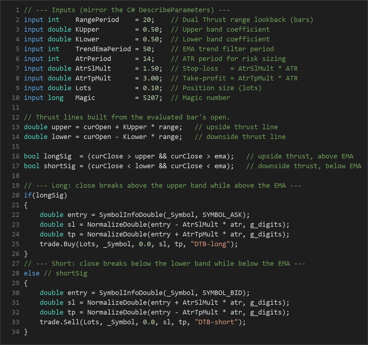Image resolution: width=368 pixels, height=345 pixels.
Task: Click the value 0.10 on line 9
Action: [151, 88]
